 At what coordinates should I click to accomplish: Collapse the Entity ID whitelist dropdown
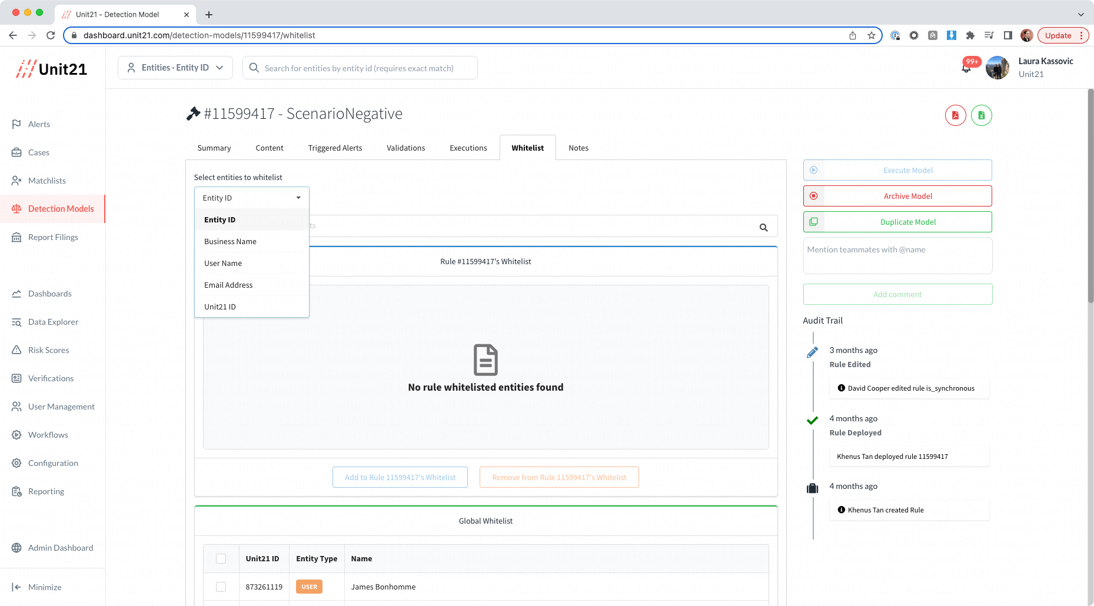pyautogui.click(x=252, y=198)
